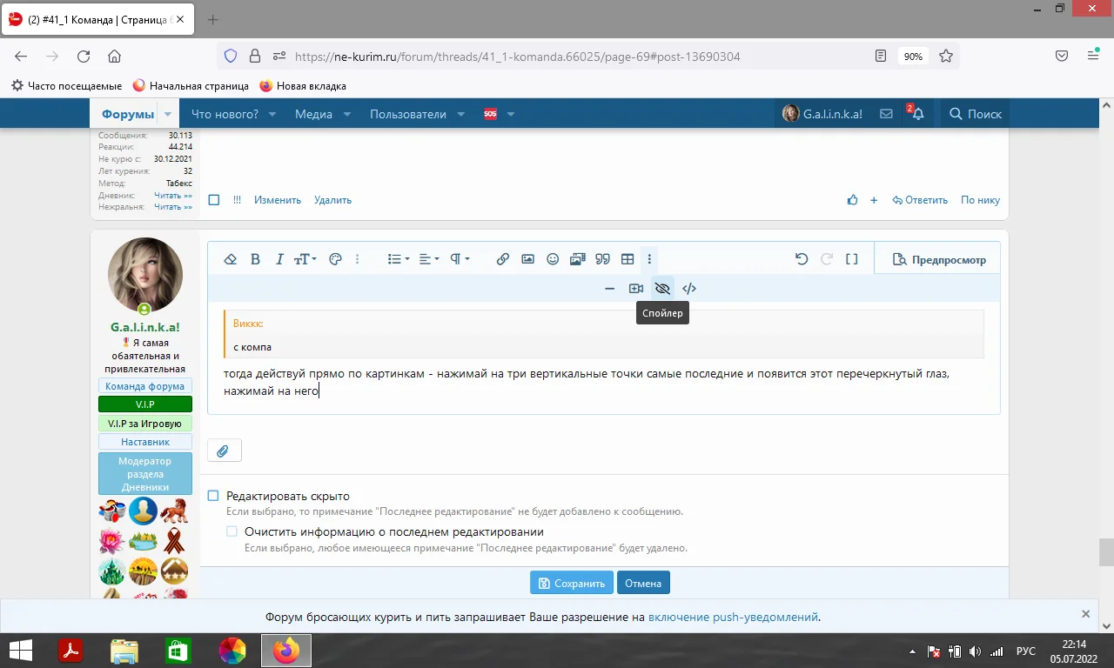Expand the Что нового? dropdown arrow
This screenshot has width=1114, height=668.
click(272, 114)
